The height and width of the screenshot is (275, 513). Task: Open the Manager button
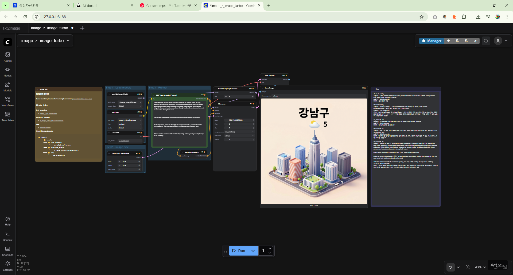[x=432, y=41]
